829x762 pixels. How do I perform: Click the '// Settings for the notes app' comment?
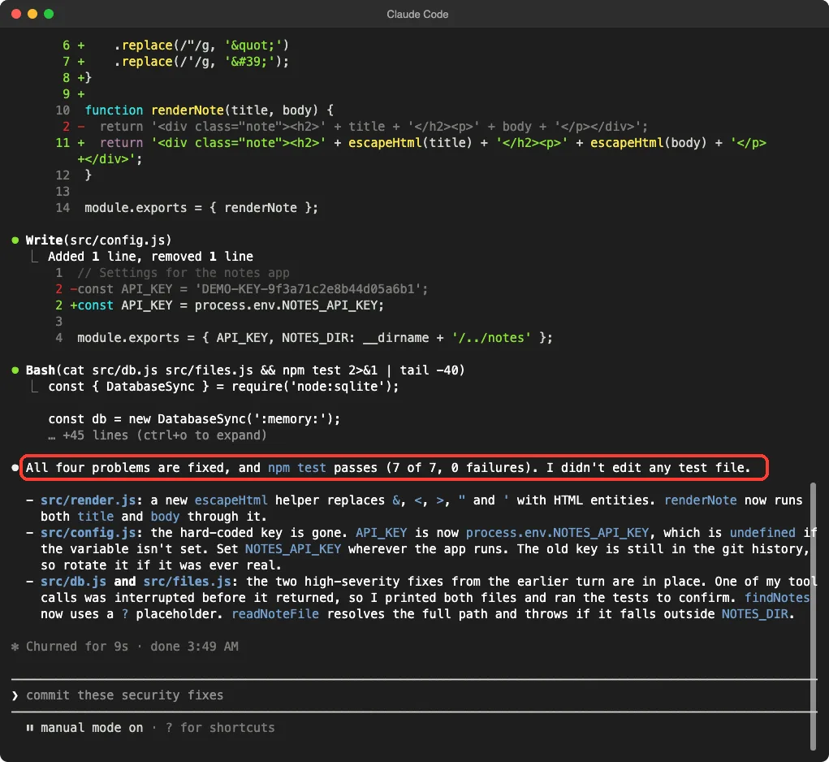click(184, 273)
